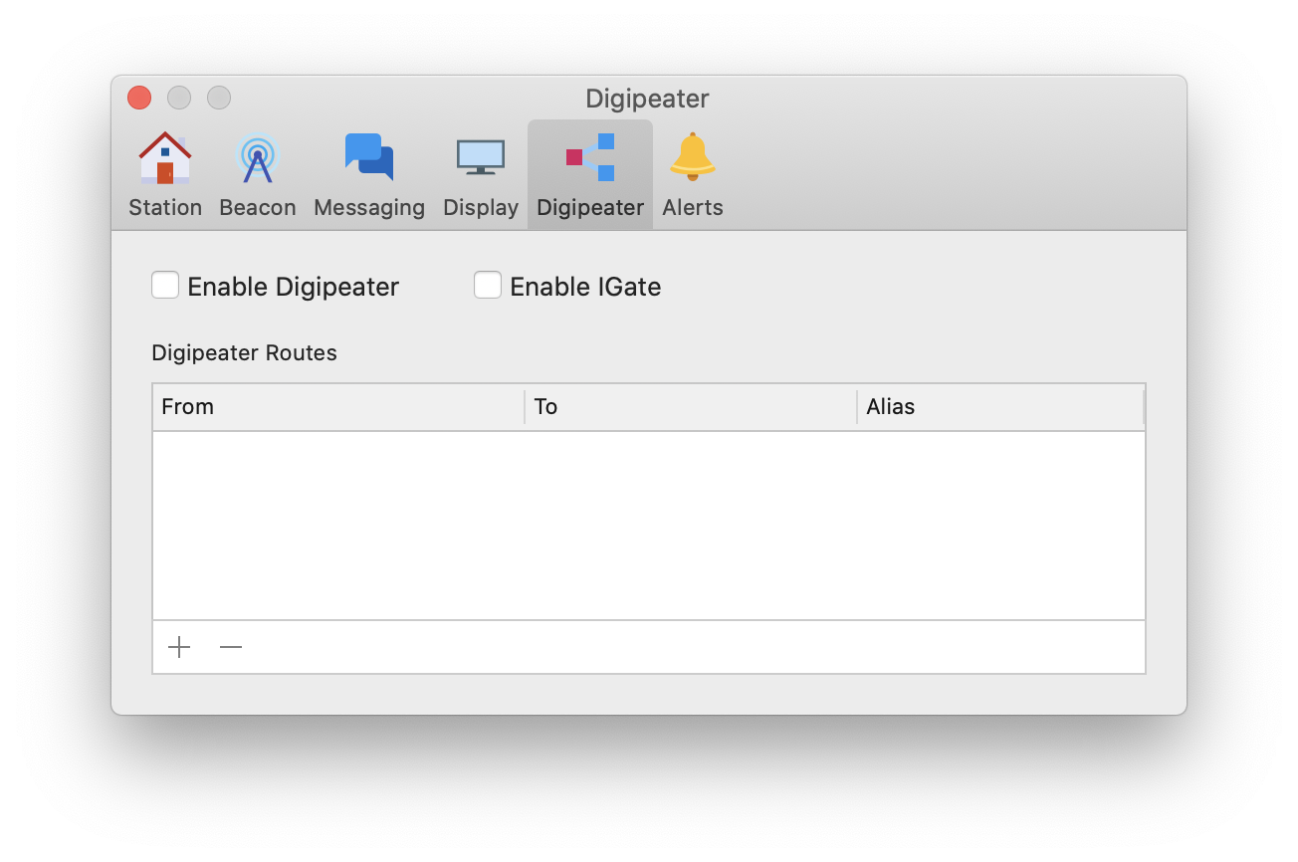Minimize the Digipeater preferences window
This screenshot has height=862, width=1298.
tap(179, 98)
